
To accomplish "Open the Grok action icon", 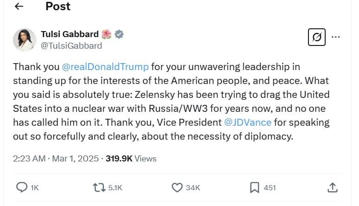I will [x=317, y=37].
